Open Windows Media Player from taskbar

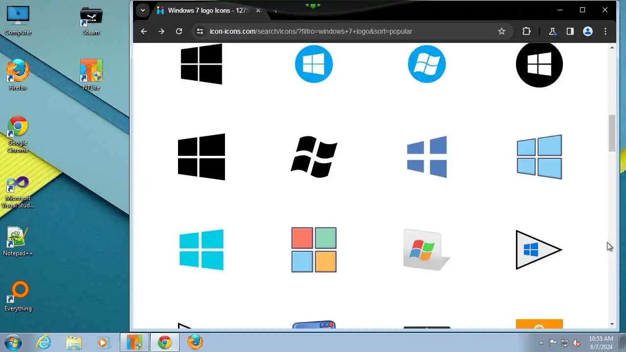point(104,342)
